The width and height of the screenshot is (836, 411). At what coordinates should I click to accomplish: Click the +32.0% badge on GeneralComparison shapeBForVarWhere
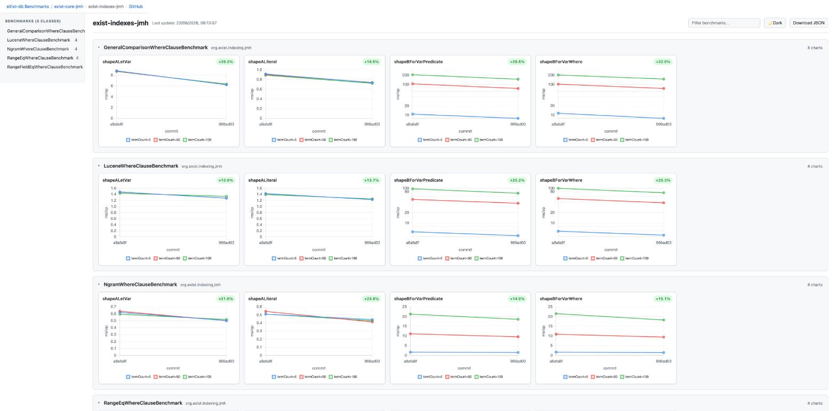click(x=663, y=62)
